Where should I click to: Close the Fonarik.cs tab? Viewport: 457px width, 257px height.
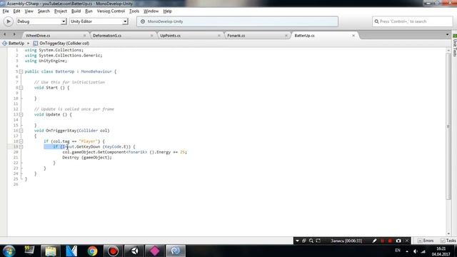click(x=286, y=36)
